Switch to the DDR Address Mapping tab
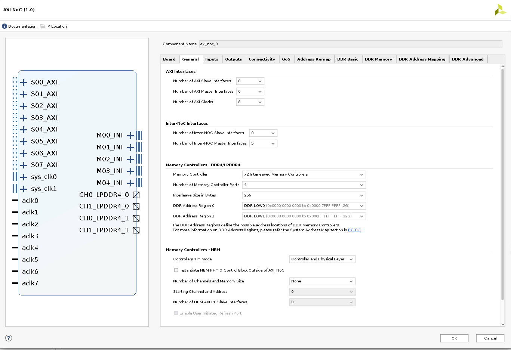 point(422,59)
